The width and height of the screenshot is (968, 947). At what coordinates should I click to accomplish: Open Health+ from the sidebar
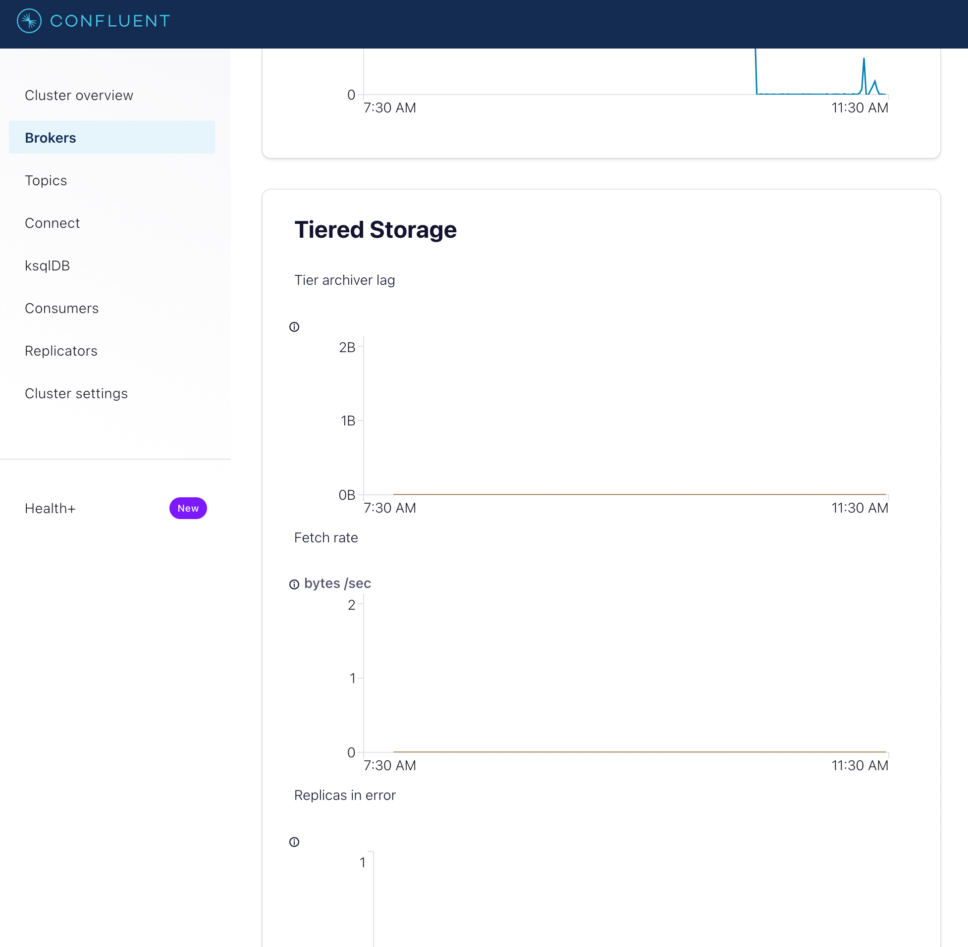(x=50, y=508)
